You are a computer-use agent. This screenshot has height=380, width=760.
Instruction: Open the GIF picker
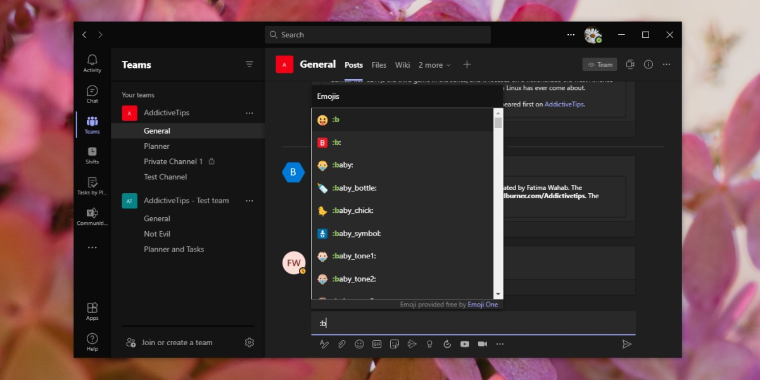[377, 344]
